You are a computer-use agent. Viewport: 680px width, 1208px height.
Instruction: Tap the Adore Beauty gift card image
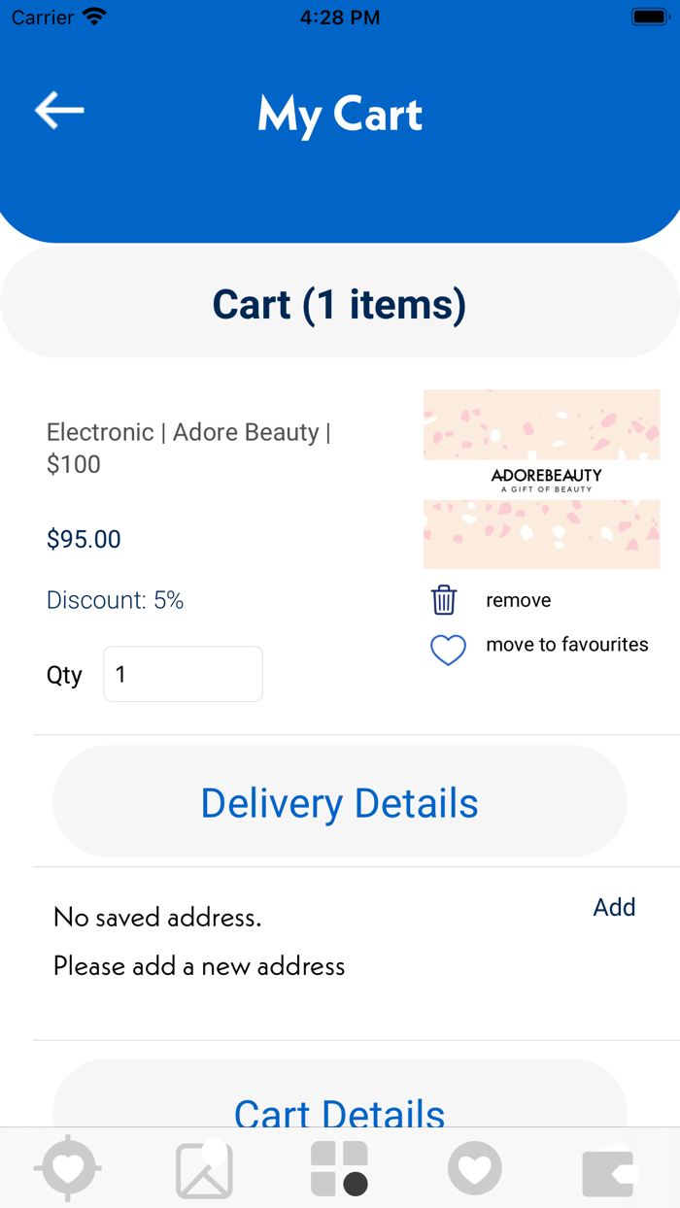tap(541, 479)
